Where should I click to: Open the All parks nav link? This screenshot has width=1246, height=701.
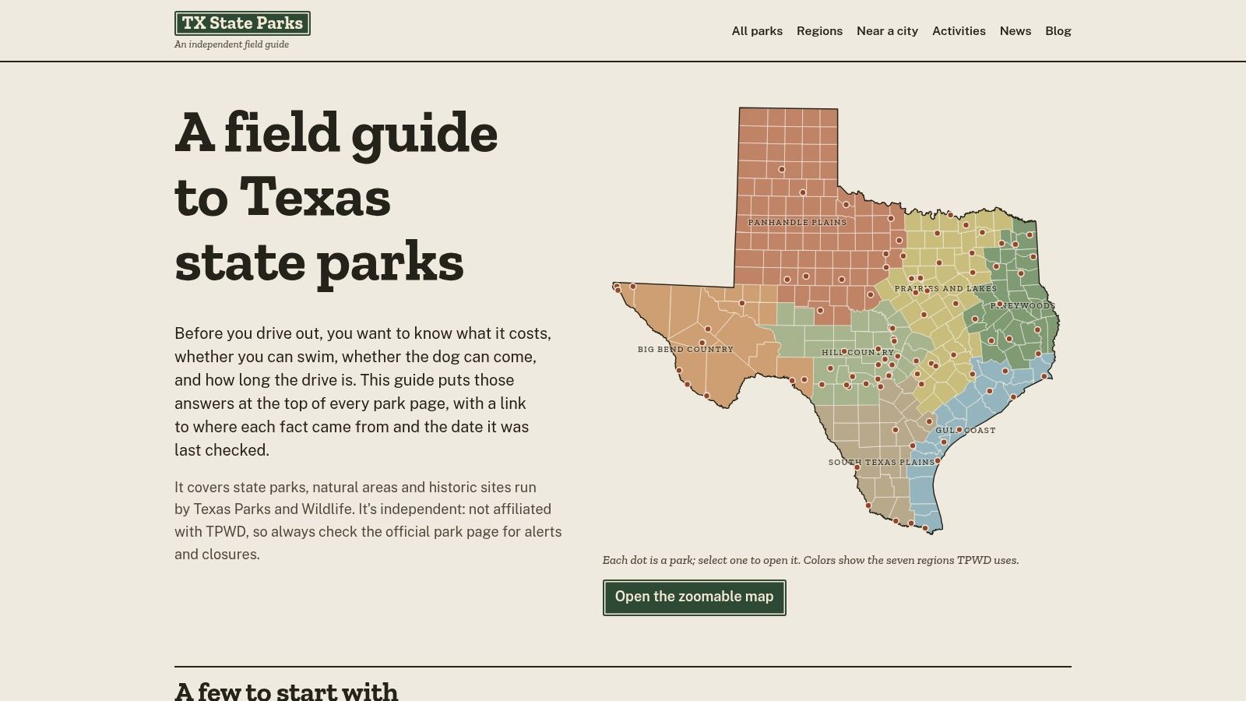coord(757,31)
